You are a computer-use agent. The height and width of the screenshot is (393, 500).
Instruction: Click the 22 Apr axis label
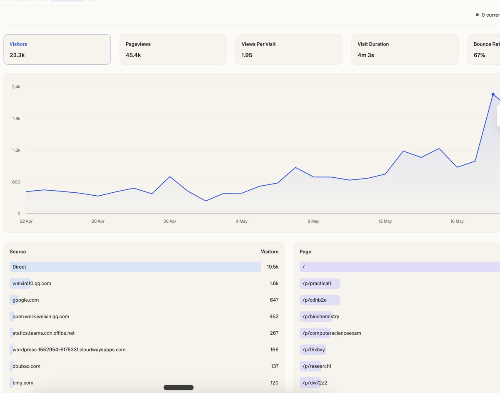pyautogui.click(x=26, y=221)
